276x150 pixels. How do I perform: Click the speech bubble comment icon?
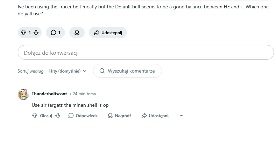53,32
